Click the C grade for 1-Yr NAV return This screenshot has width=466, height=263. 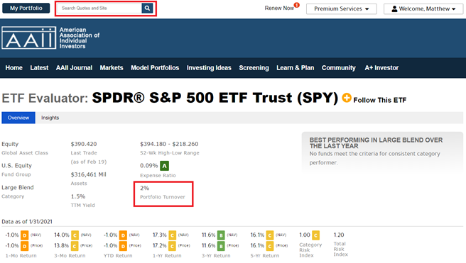point(172,235)
